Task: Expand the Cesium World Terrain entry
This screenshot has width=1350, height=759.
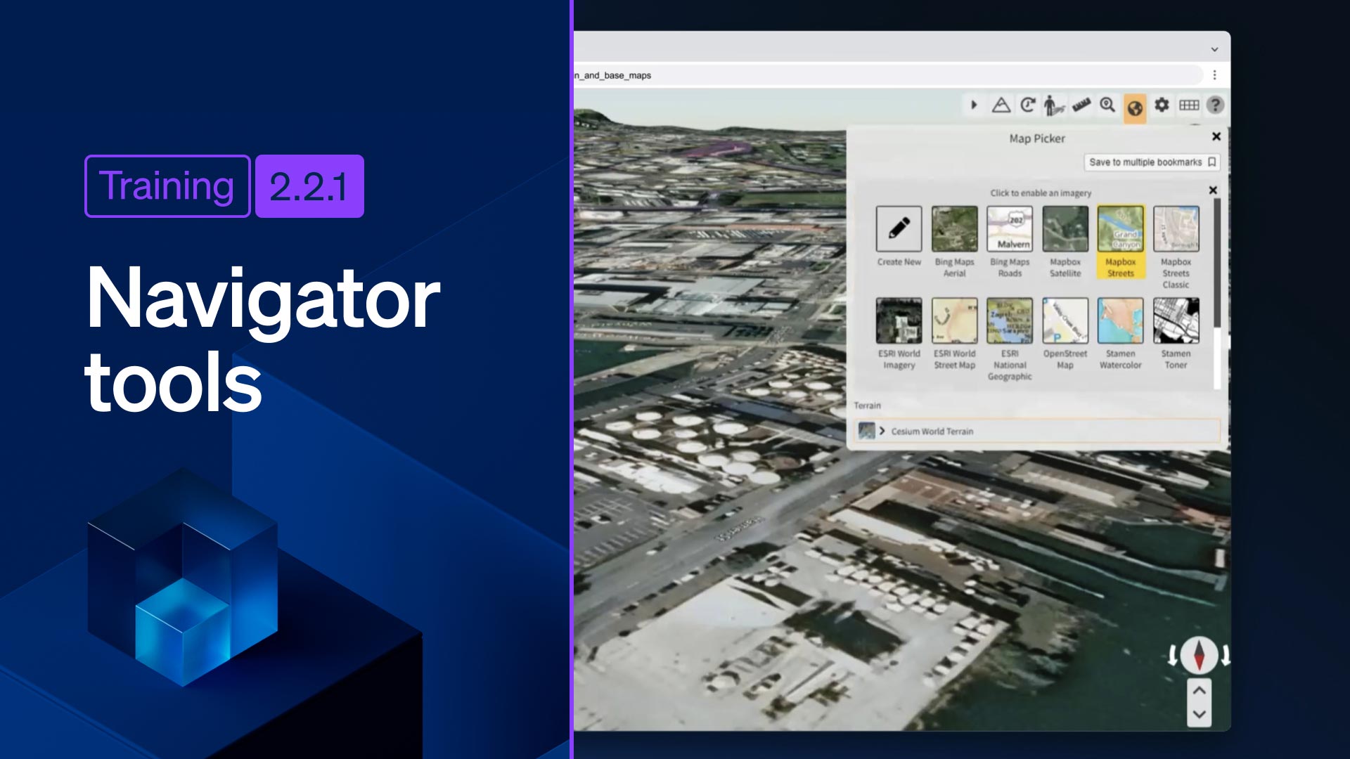Action: tap(882, 431)
